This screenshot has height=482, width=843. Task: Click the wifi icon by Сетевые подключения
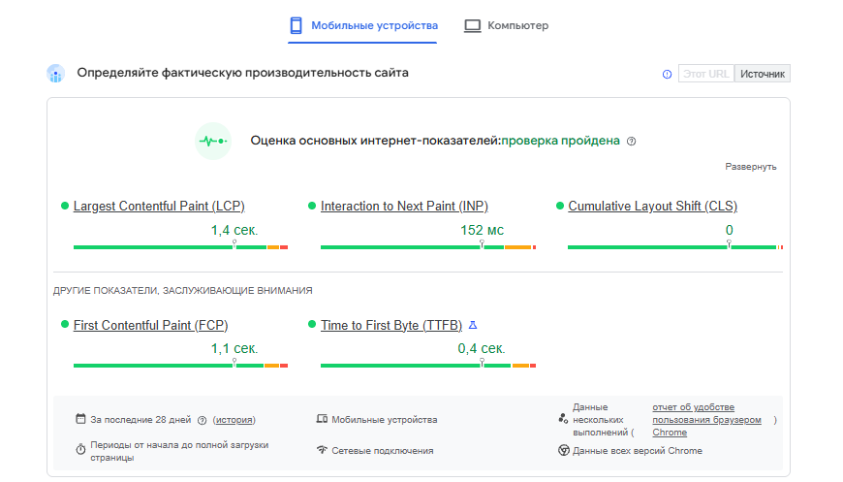click(322, 450)
